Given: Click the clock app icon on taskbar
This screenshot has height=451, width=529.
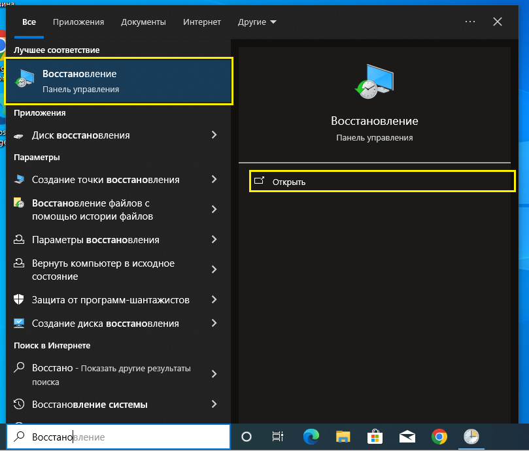Looking at the screenshot, I should [x=471, y=437].
